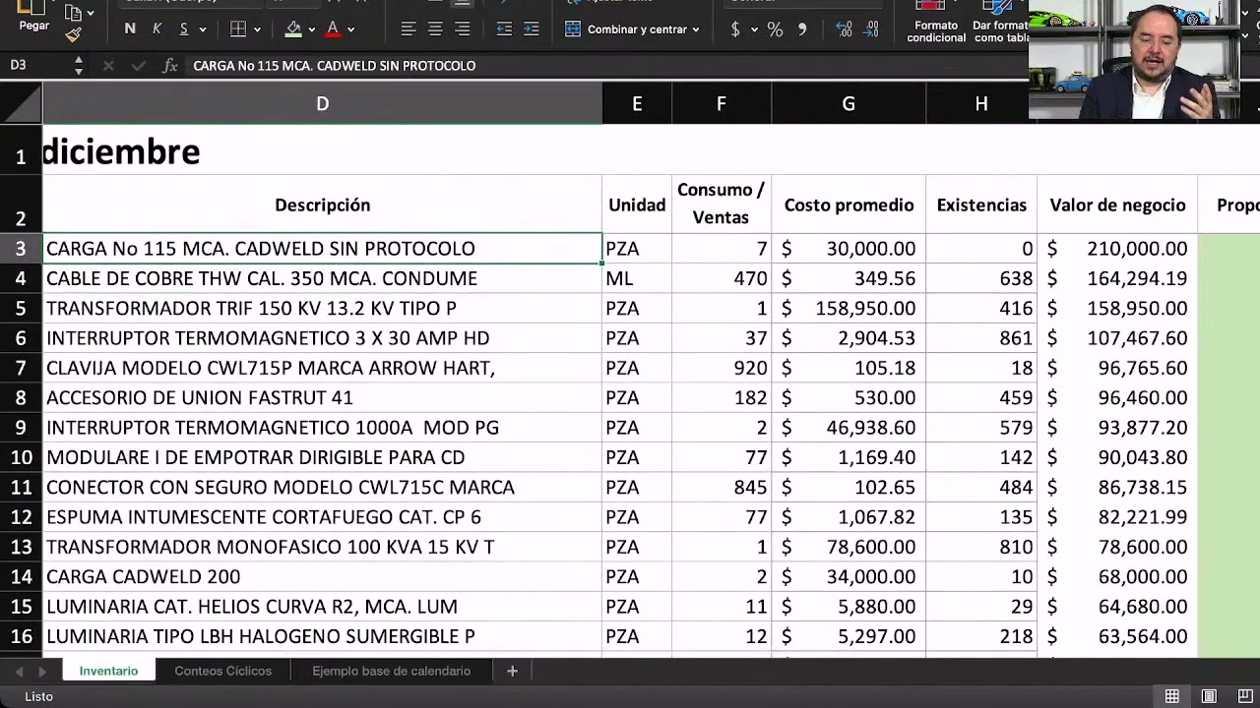Expand the Combinar y centrar dropdown
1260x708 pixels.
coord(696,29)
